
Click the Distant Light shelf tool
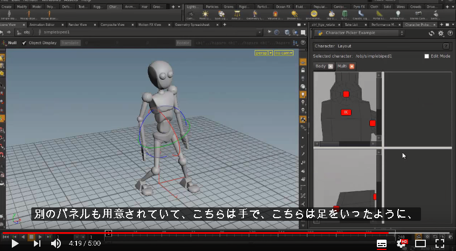(x=294, y=15)
